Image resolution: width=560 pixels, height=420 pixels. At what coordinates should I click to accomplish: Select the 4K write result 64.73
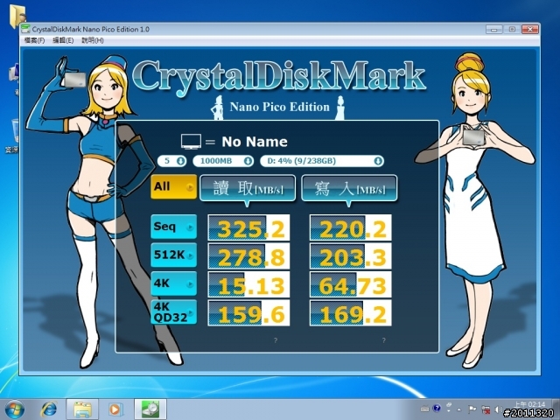pos(351,284)
